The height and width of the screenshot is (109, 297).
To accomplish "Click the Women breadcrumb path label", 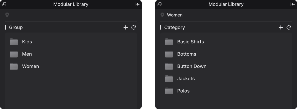I will pos(175,15).
